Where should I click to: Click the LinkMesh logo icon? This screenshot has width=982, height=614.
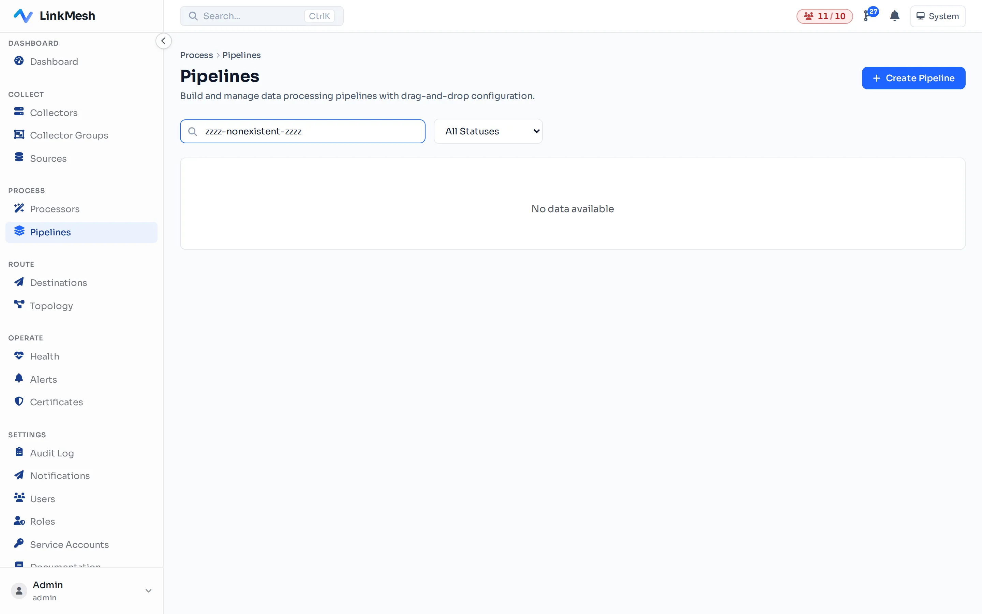[x=23, y=16]
